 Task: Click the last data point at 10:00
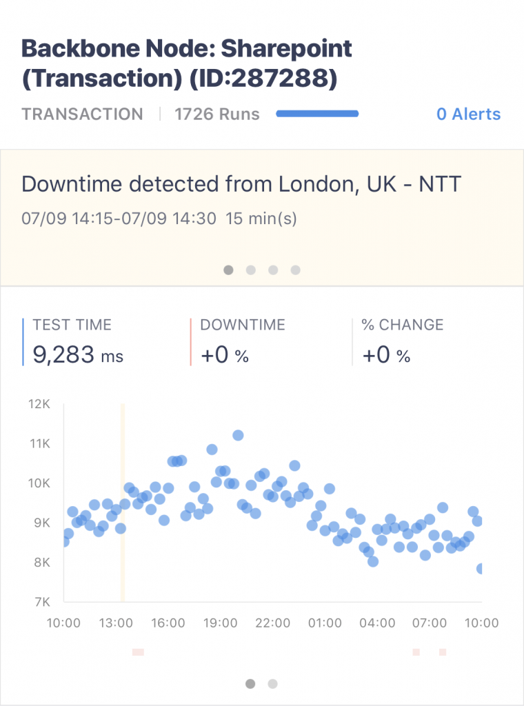point(480,569)
